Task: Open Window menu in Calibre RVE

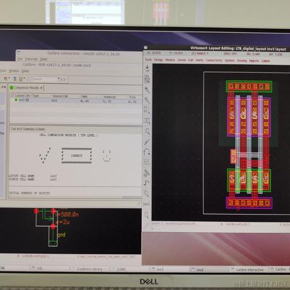Action: 14,71
